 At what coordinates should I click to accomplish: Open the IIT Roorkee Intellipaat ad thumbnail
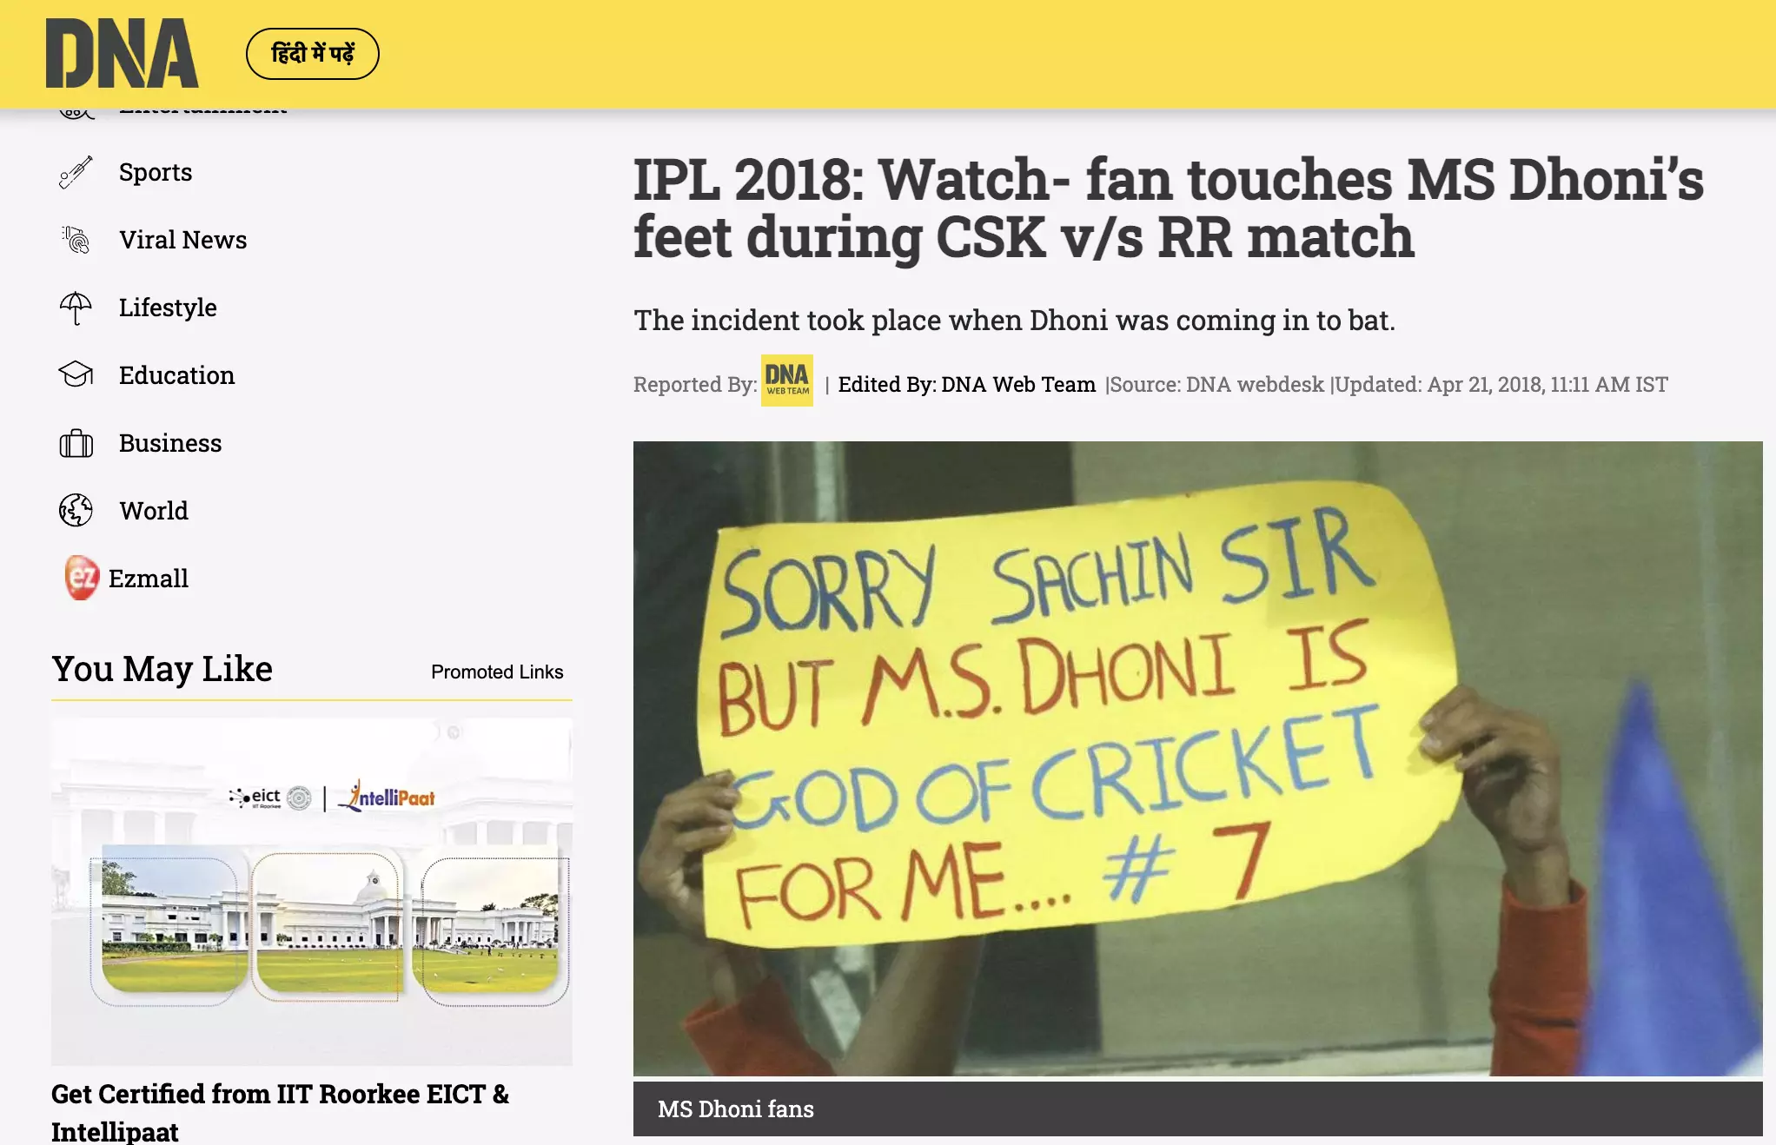click(x=312, y=892)
